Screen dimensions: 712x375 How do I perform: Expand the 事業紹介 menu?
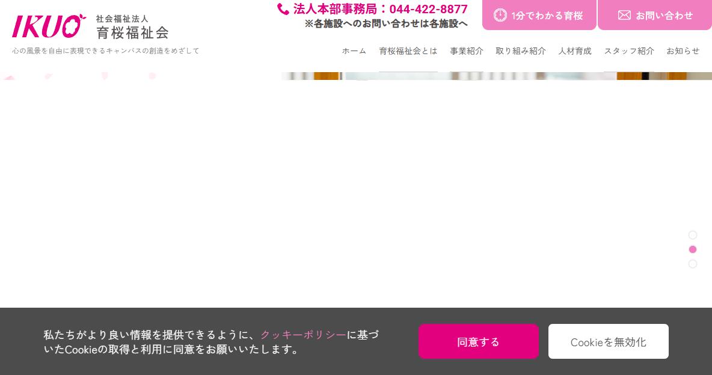[x=466, y=51]
